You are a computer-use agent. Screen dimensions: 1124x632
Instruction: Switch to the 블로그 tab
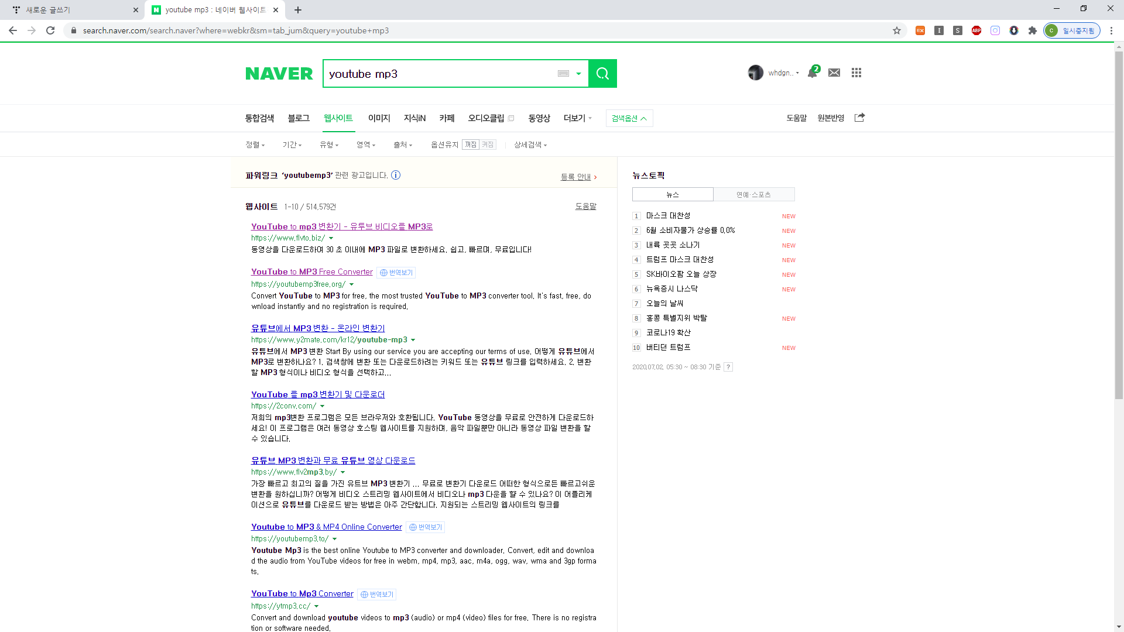click(x=299, y=118)
